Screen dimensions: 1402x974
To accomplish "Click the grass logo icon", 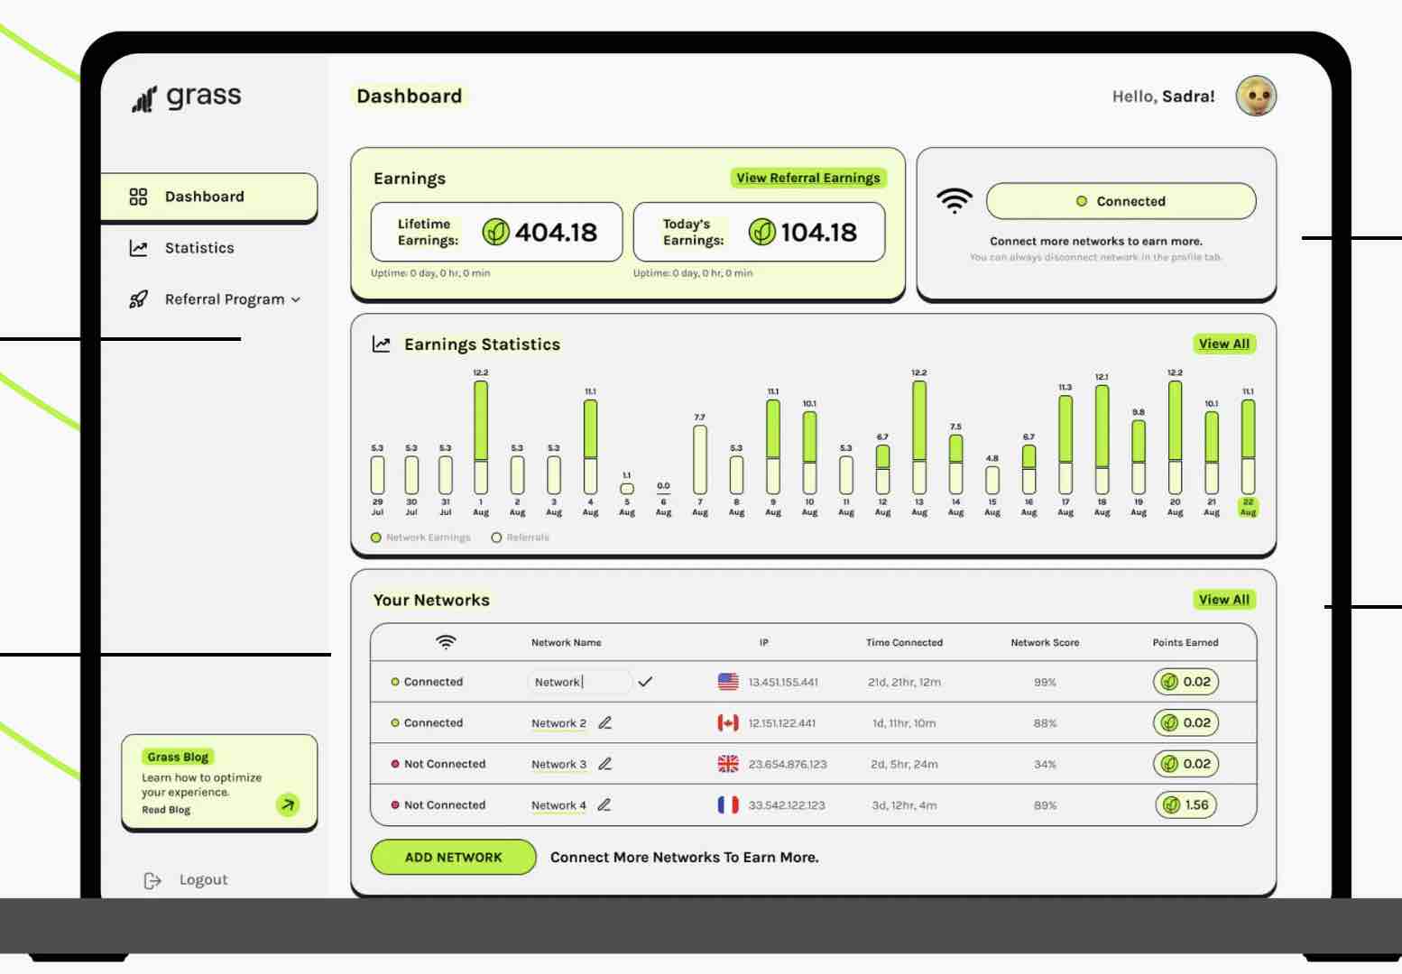I will click(144, 98).
